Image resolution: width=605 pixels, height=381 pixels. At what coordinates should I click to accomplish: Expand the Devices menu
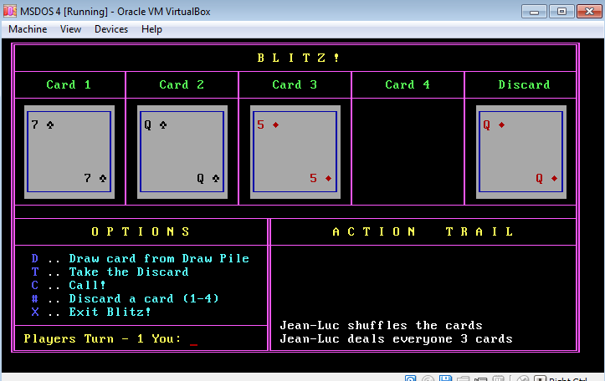(111, 29)
